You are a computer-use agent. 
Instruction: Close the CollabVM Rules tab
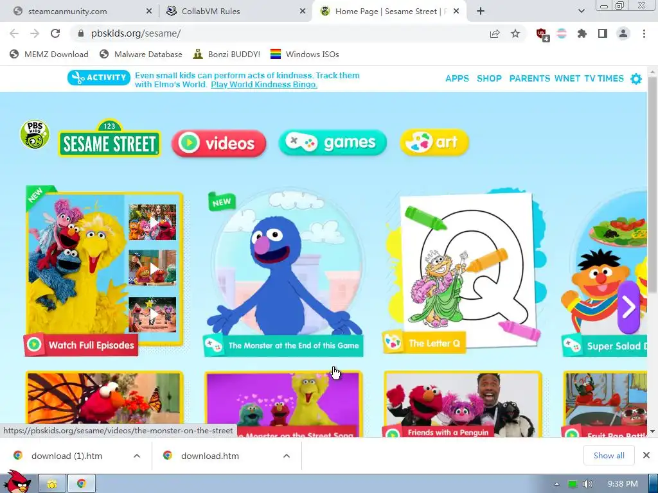pyautogui.click(x=302, y=12)
